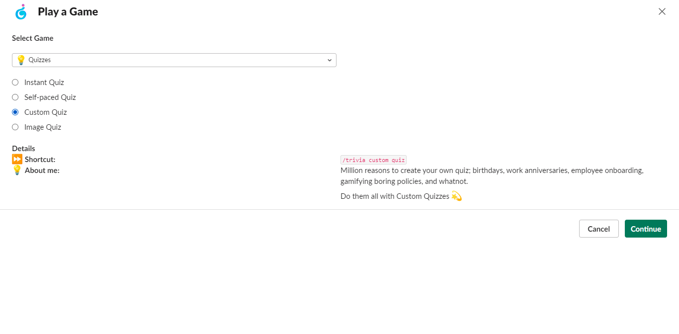Click the About me label text

click(41, 170)
